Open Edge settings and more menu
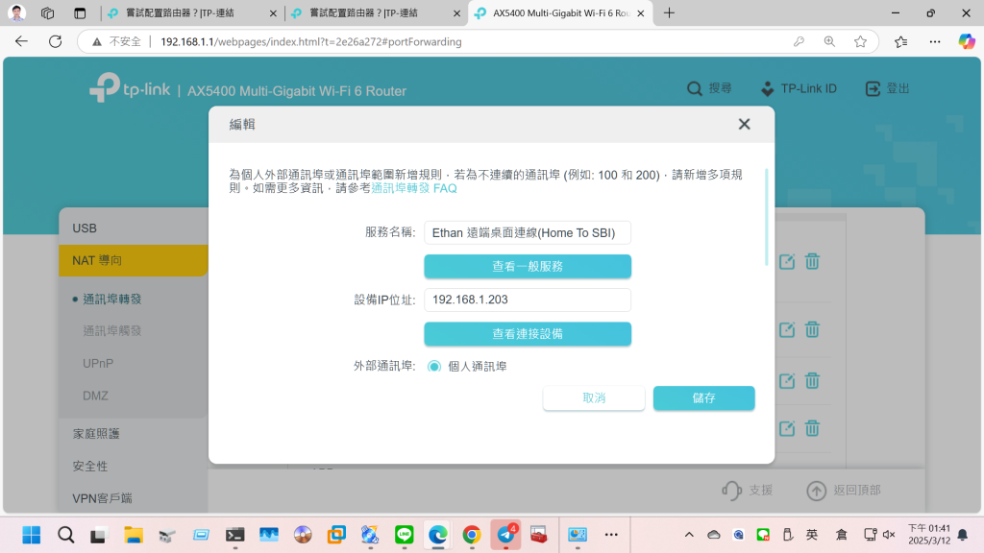984x553 pixels. pyautogui.click(x=934, y=41)
